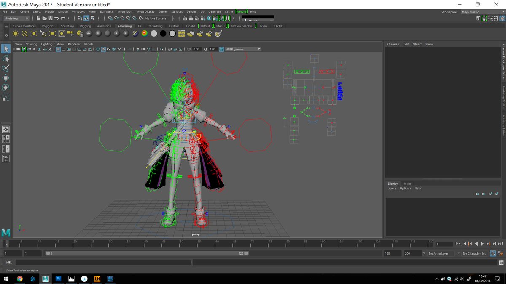Screen dimensions: 506x284
Task: Open Channel Box Channels menu
Action: (x=393, y=44)
